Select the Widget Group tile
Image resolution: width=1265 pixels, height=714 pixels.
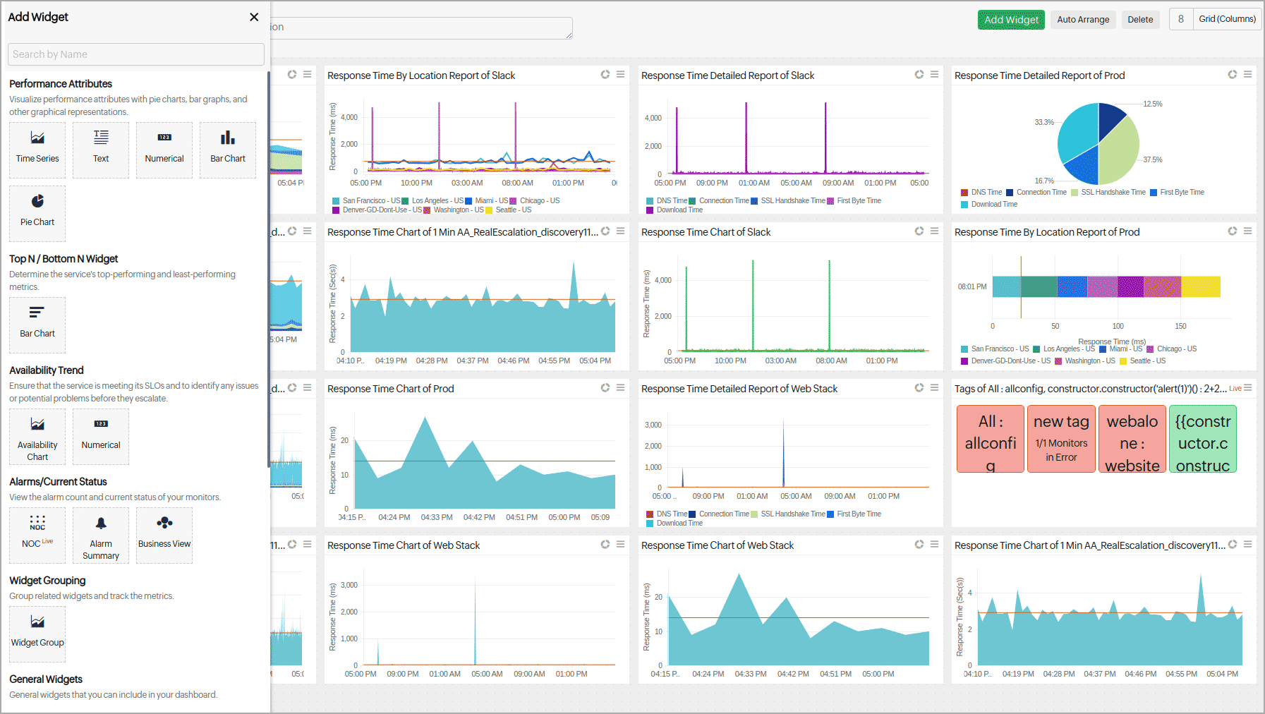coord(37,634)
